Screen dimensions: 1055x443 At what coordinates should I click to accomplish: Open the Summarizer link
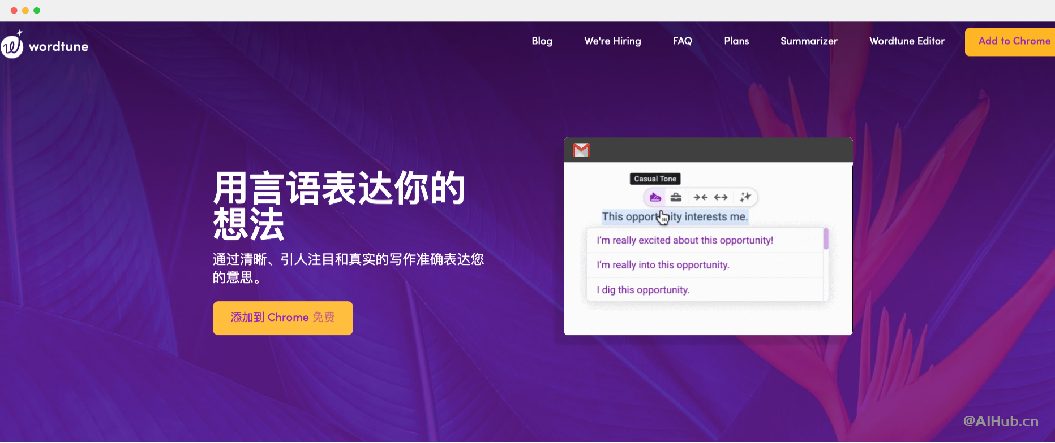(809, 41)
